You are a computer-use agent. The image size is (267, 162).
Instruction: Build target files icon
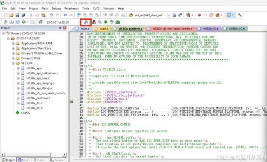(x=12, y=22)
